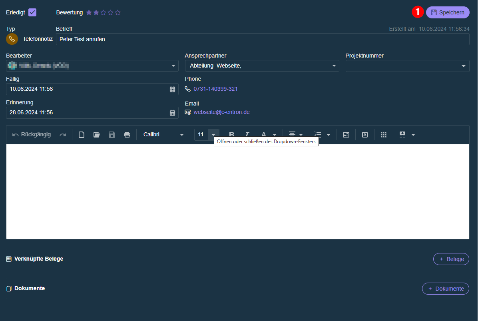
Task: Expand the font size dropdown showing 11
Action: tap(213, 135)
